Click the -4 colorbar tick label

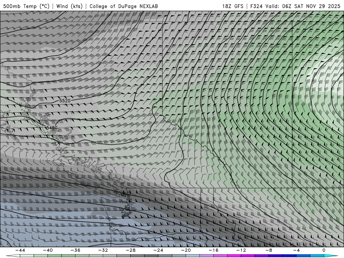pos(297,250)
